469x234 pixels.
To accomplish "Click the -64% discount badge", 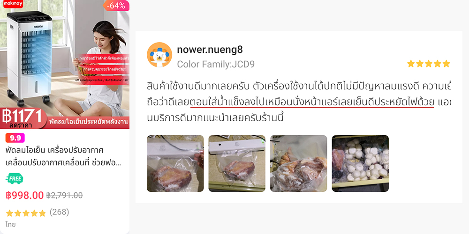I will 116,5.
